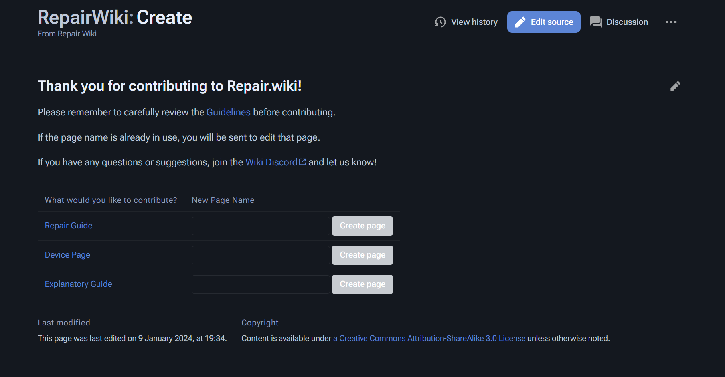The width and height of the screenshot is (725, 377).
Task: Click the Device Page link
Action: click(x=67, y=255)
